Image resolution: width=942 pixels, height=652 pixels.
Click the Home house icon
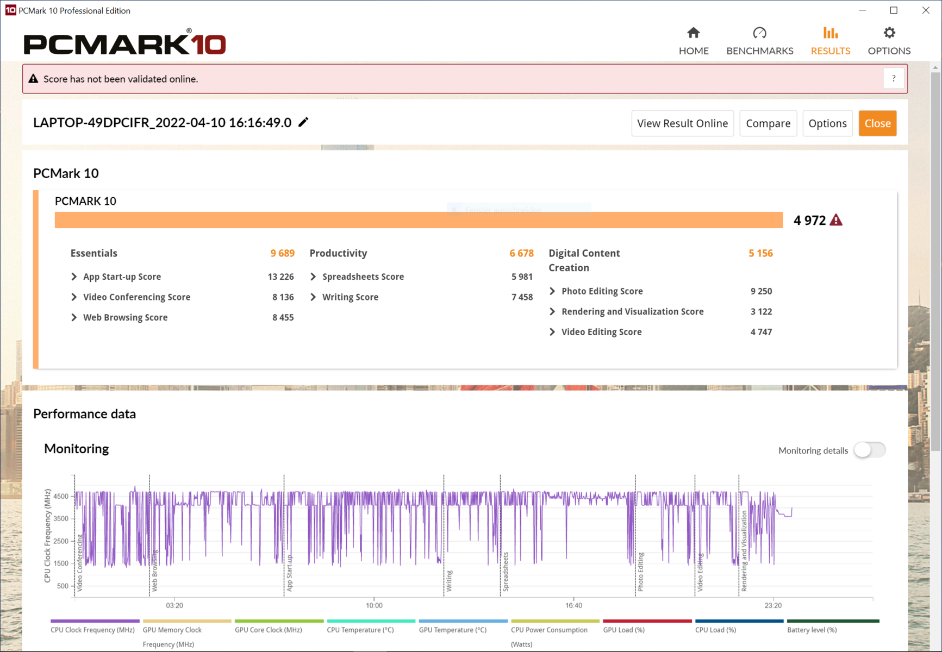click(693, 33)
